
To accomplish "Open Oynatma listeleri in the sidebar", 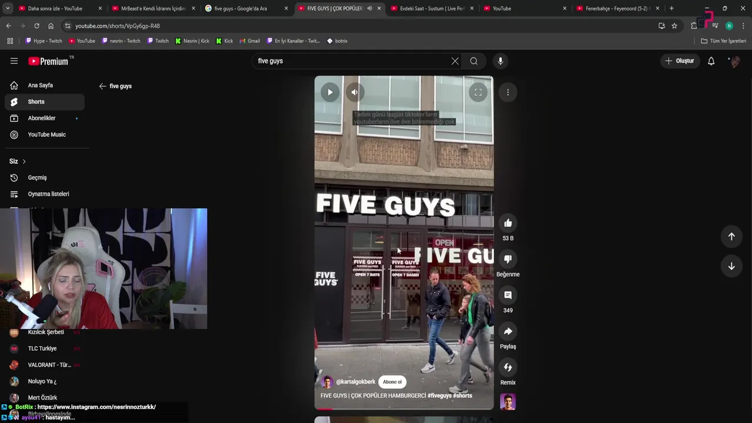I will (x=45, y=194).
